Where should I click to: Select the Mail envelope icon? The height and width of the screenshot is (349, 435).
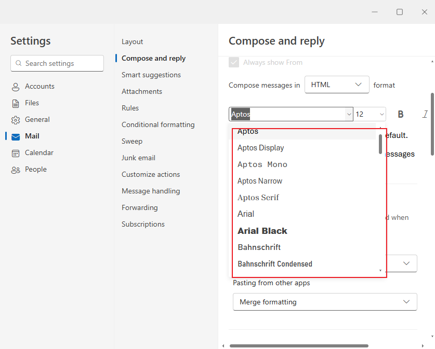(16, 136)
